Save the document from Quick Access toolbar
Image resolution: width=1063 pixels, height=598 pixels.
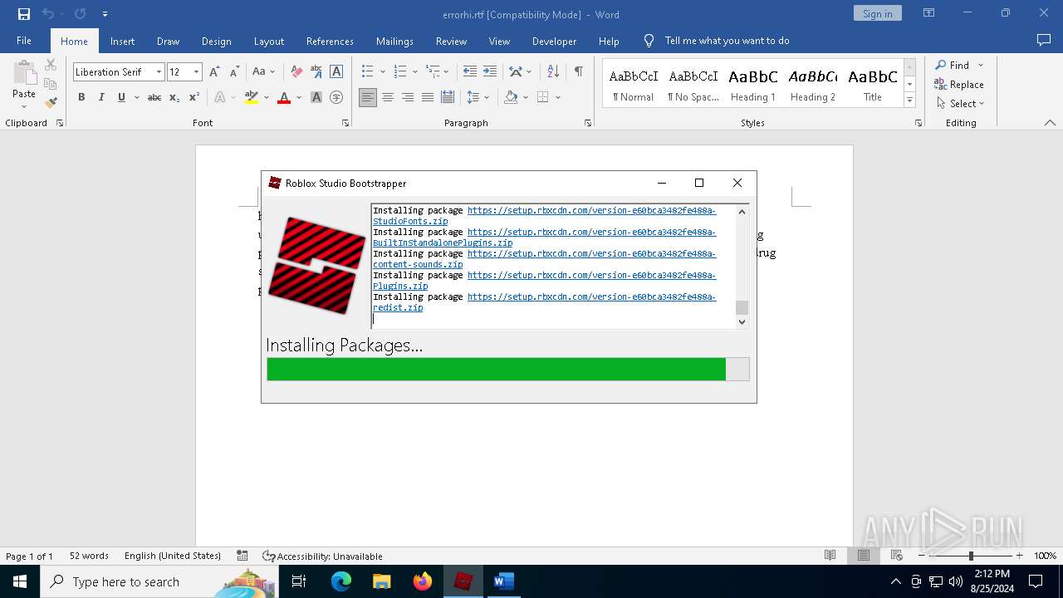(24, 14)
